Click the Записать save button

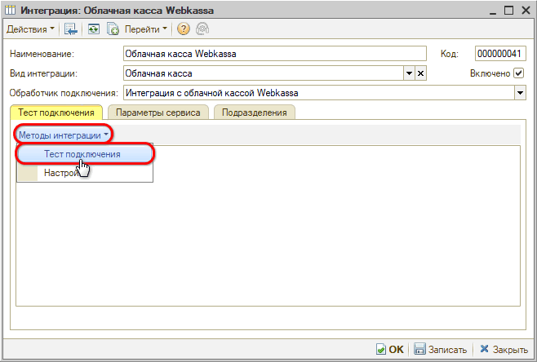[441, 349]
